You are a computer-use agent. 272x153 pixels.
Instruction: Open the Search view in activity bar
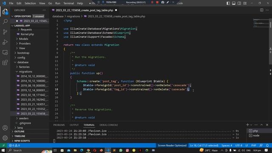click(x=5, y=22)
